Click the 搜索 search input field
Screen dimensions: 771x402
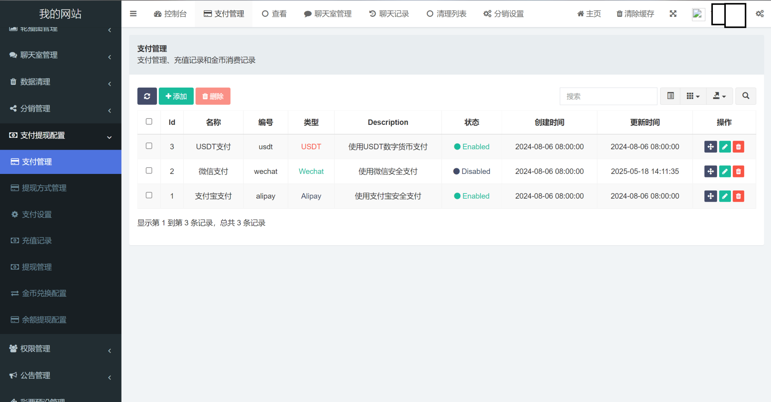[x=608, y=96]
